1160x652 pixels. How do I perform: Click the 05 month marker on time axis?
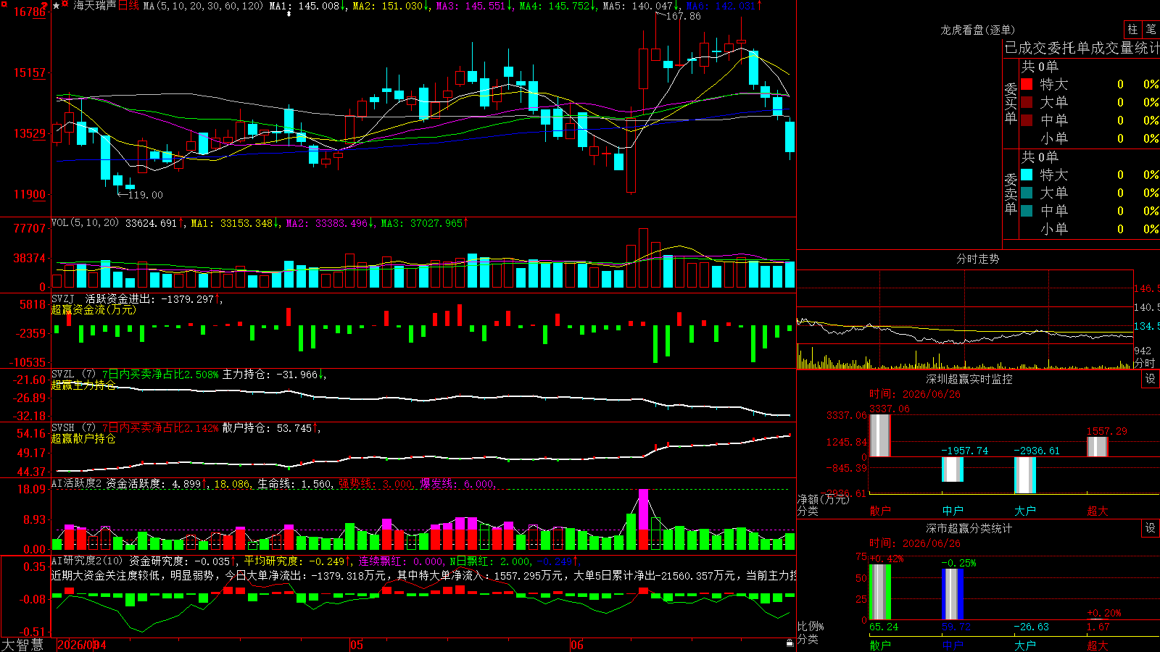356,645
